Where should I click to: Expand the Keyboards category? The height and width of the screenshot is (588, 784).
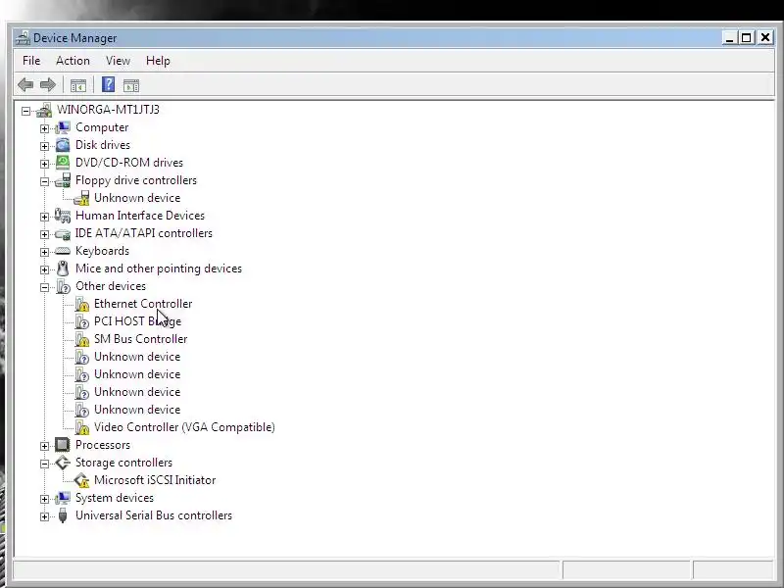click(x=44, y=252)
